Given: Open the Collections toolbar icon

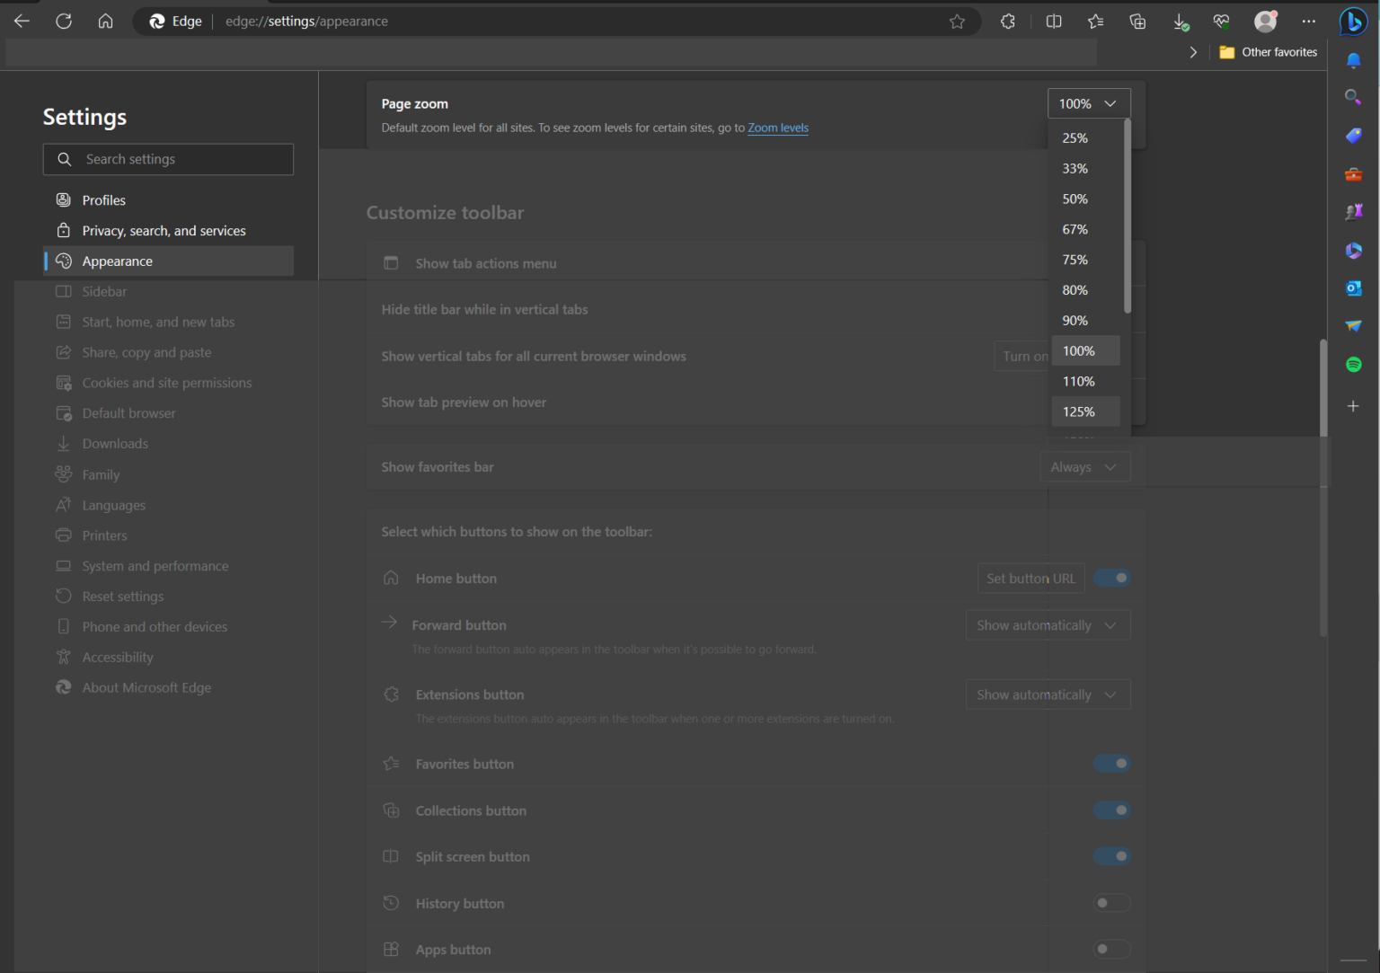Looking at the screenshot, I should (x=1137, y=22).
